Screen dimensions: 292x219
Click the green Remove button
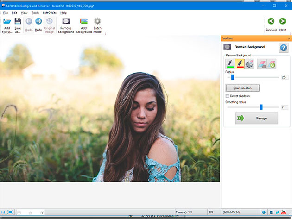click(256, 119)
